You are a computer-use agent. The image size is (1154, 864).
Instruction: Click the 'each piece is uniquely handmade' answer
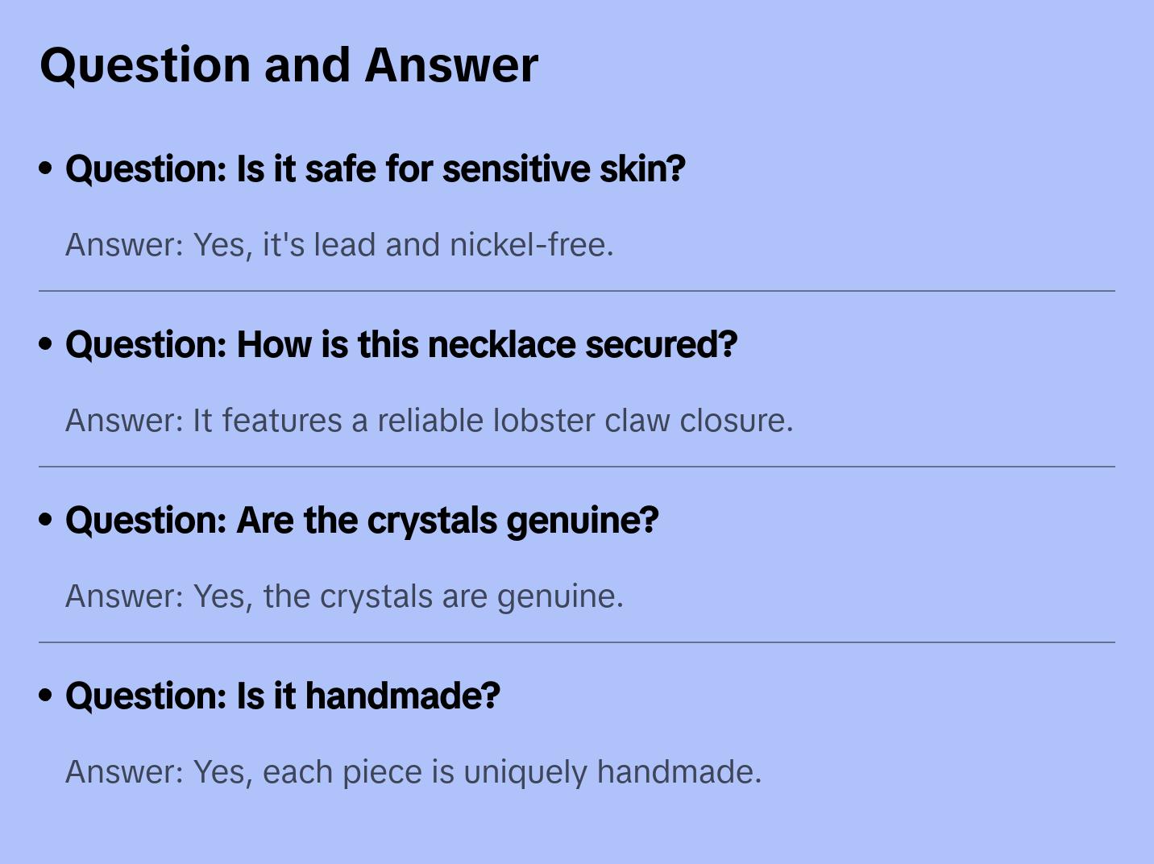point(413,772)
